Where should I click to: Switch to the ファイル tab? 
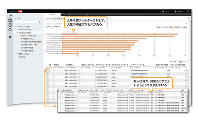(x=87, y=15)
